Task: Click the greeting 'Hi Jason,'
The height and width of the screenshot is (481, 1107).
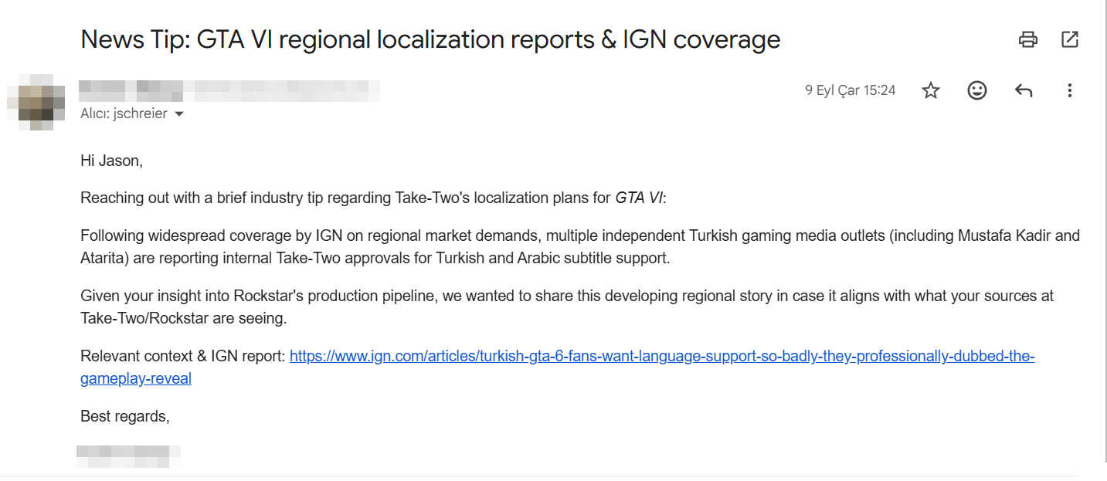Action: point(112,161)
